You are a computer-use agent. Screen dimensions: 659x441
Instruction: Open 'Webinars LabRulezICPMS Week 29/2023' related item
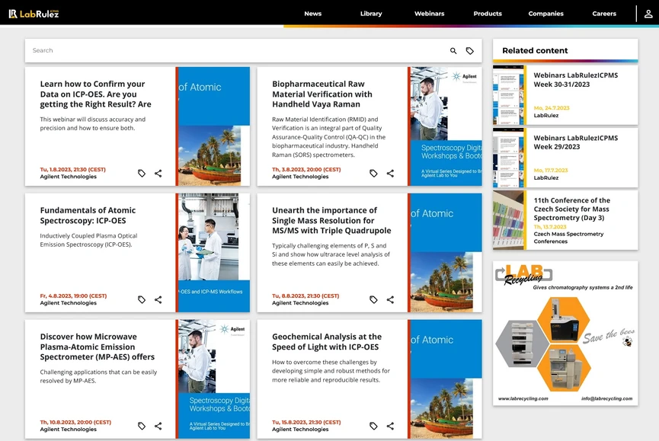tap(576, 142)
